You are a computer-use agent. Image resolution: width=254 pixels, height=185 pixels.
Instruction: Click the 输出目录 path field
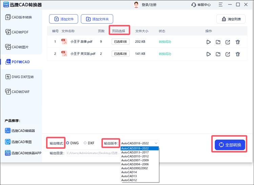coord(93,153)
